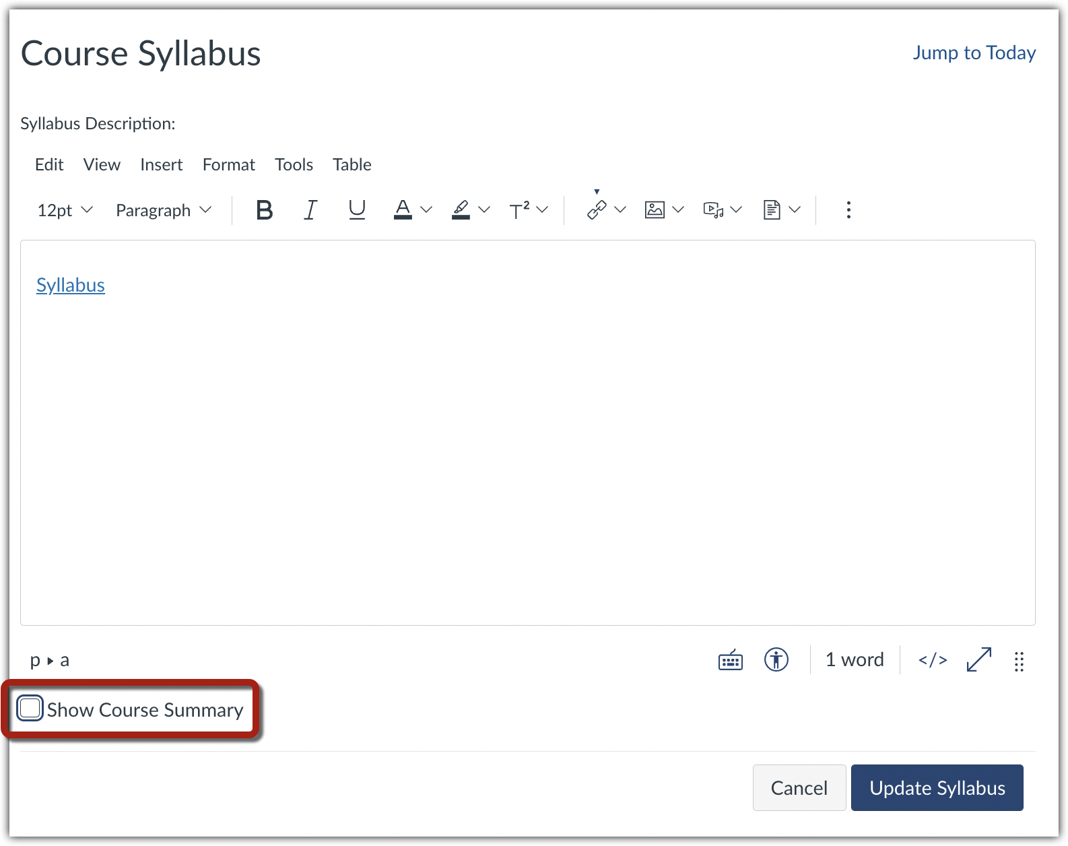Expand image options arrow
The height and width of the screenshot is (846, 1068).
point(678,210)
